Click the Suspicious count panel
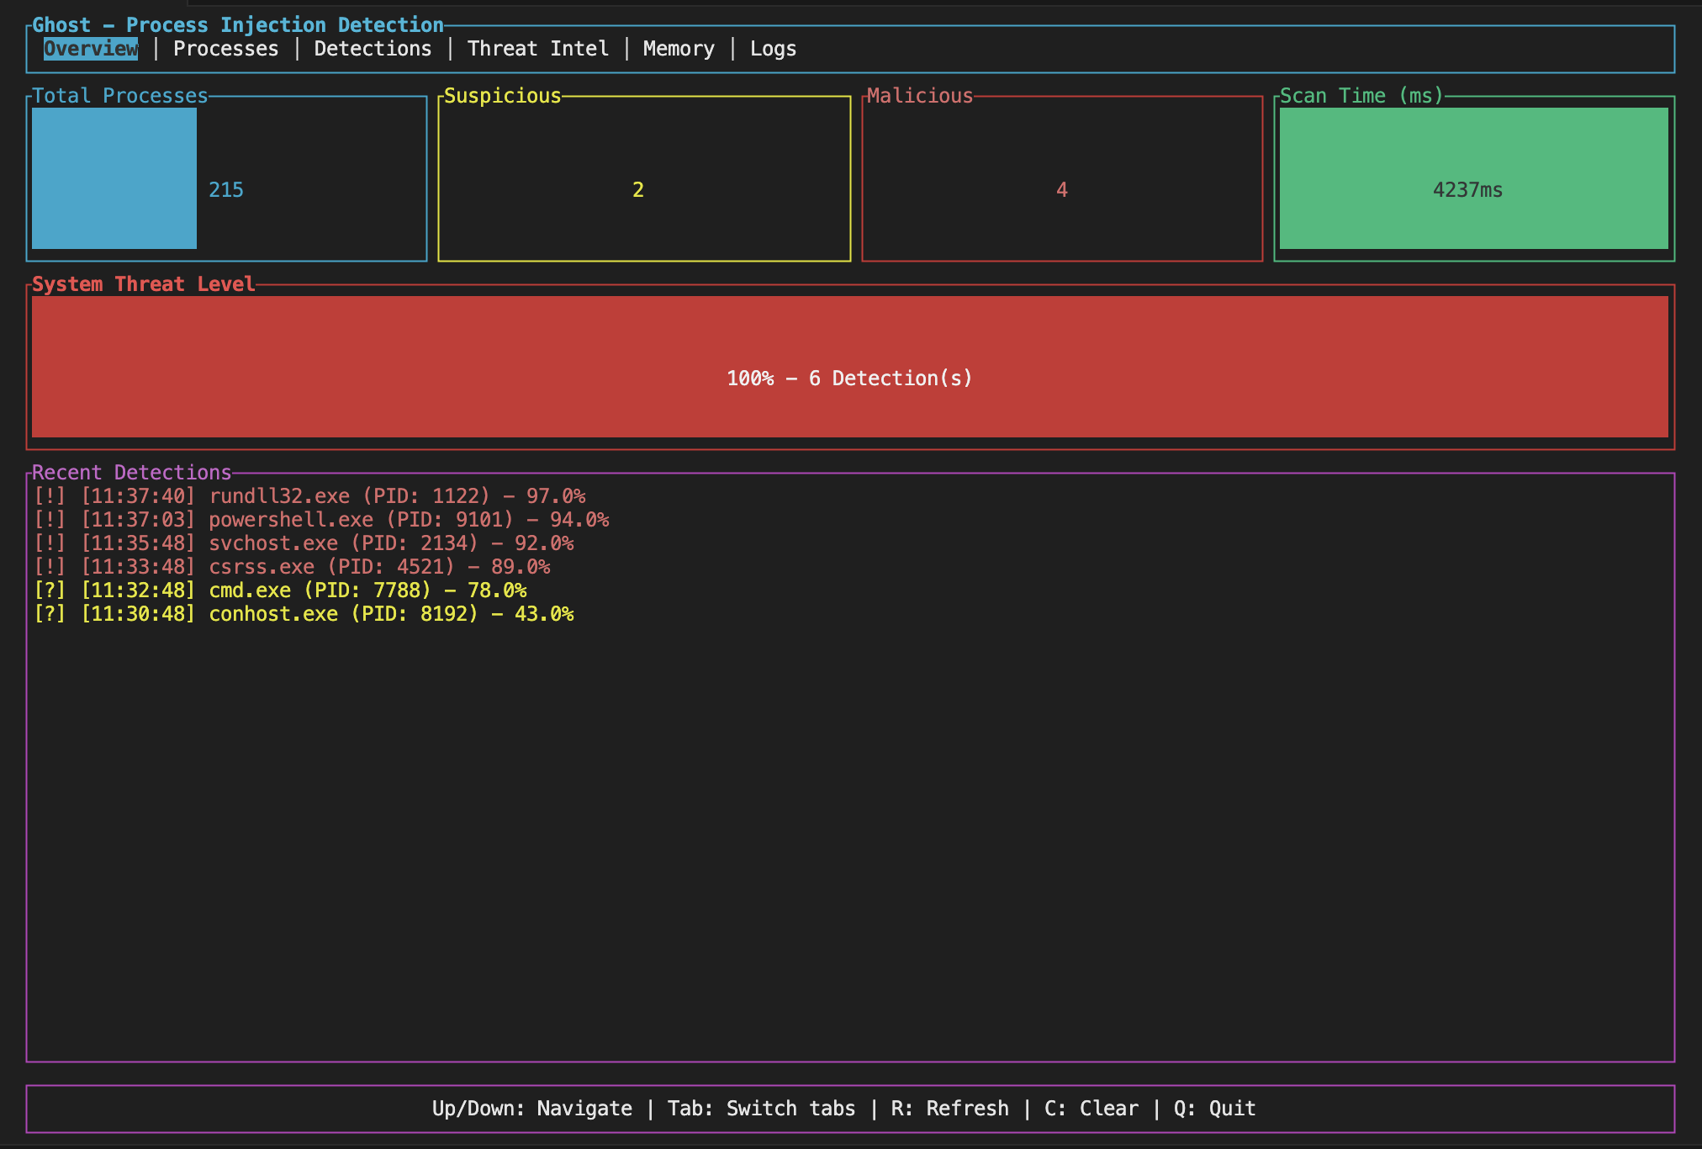 pyautogui.click(x=643, y=177)
